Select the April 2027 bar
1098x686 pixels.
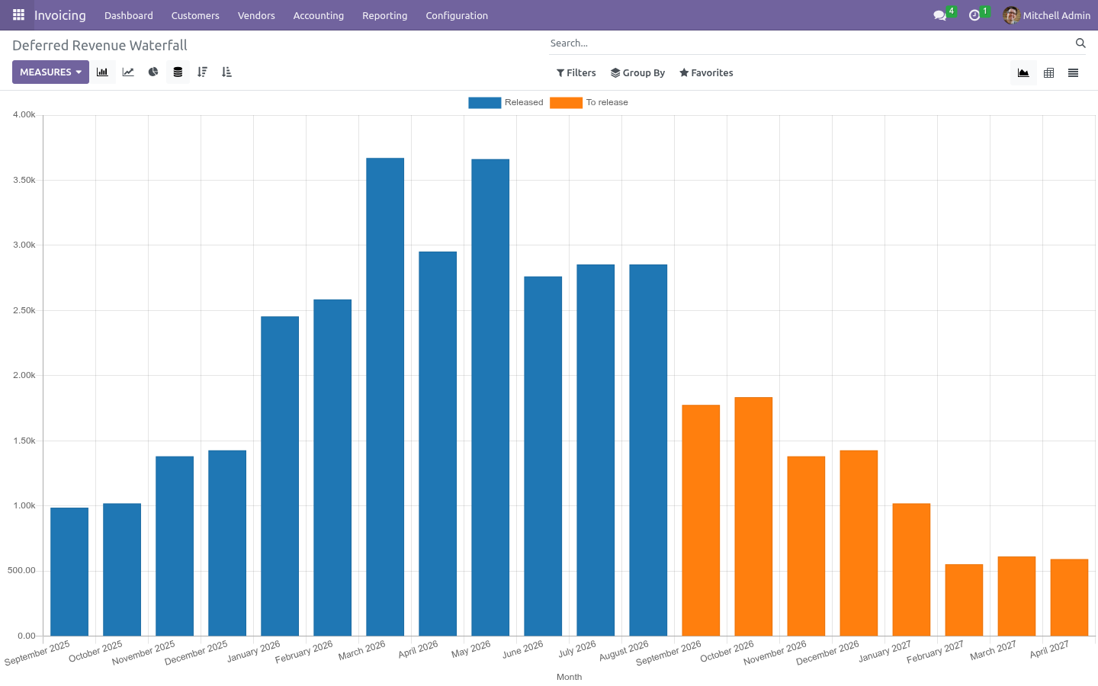pos(1069,598)
